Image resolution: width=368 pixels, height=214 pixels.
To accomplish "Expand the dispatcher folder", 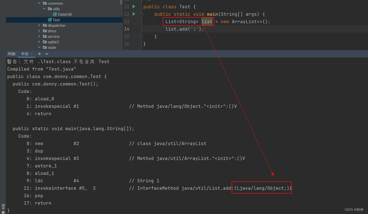I will click(x=39, y=25).
